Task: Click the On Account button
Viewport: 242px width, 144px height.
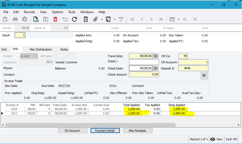Action: (x=73, y=131)
